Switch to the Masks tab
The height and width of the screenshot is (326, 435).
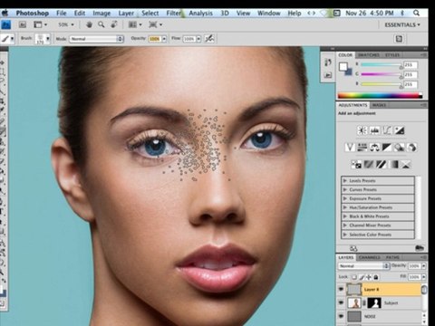click(379, 105)
